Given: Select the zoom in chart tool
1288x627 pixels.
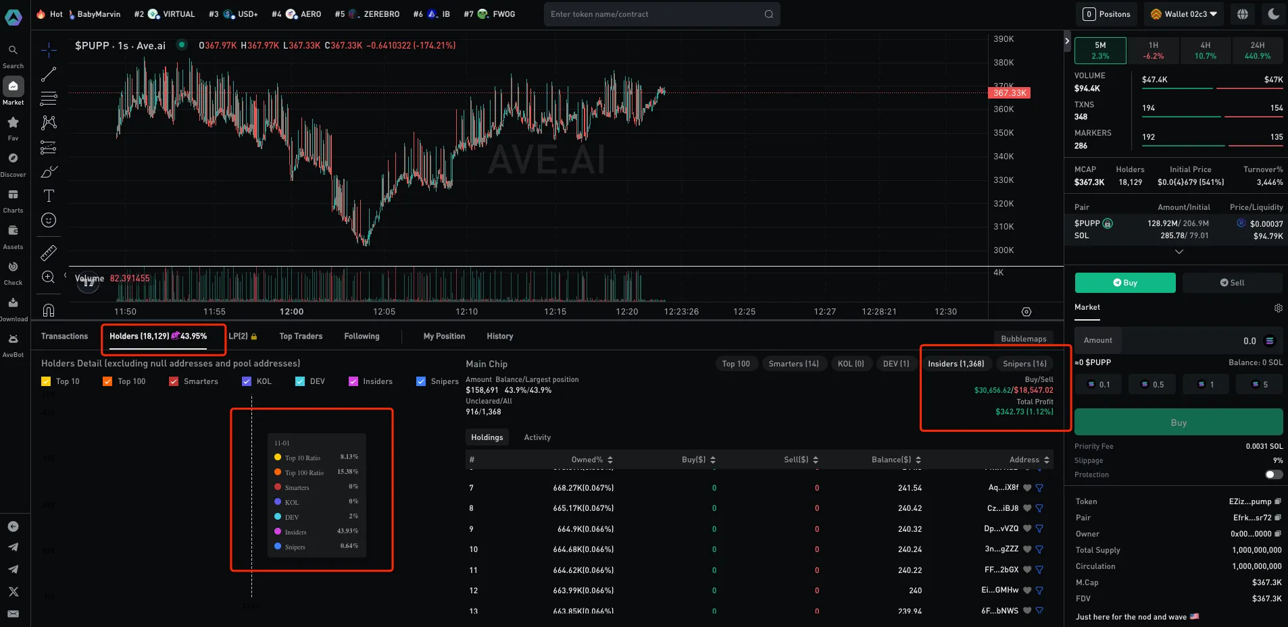Looking at the screenshot, I should coord(49,277).
